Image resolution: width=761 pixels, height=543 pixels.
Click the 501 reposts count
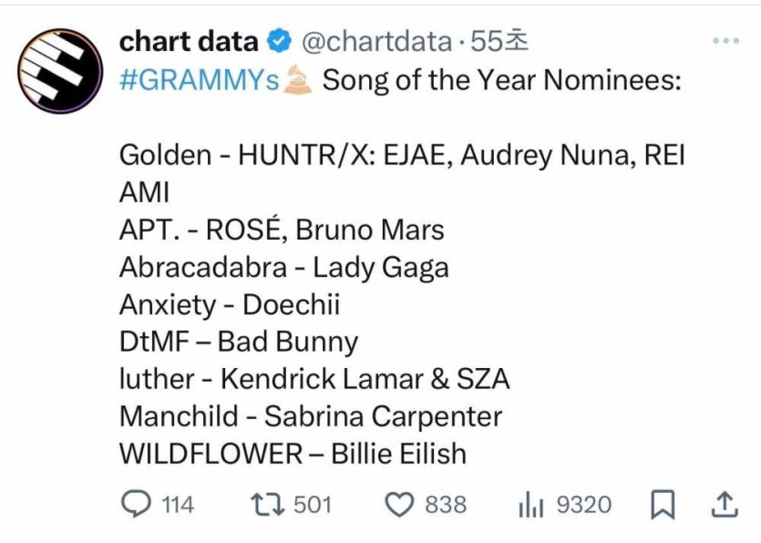point(313,504)
